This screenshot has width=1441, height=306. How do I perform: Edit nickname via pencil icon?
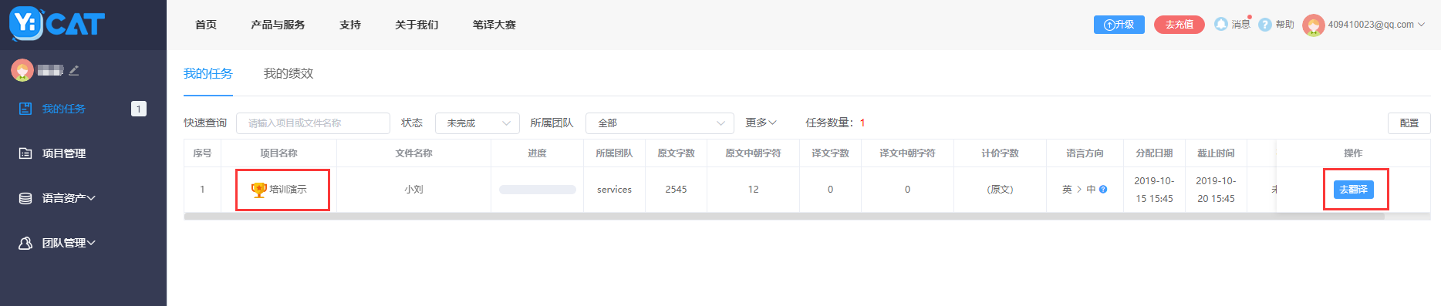coord(74,70)
